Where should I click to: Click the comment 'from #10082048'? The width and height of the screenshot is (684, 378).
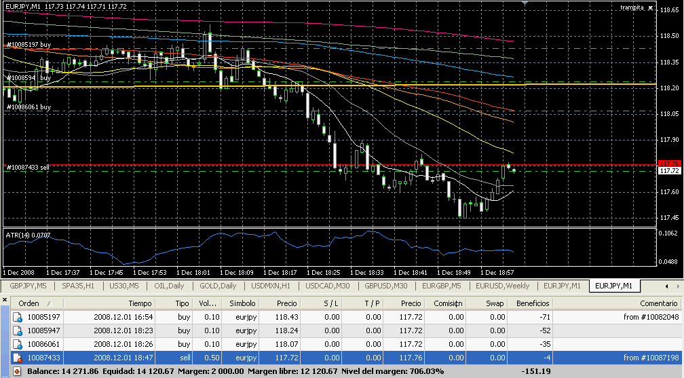tap(651, 317)
